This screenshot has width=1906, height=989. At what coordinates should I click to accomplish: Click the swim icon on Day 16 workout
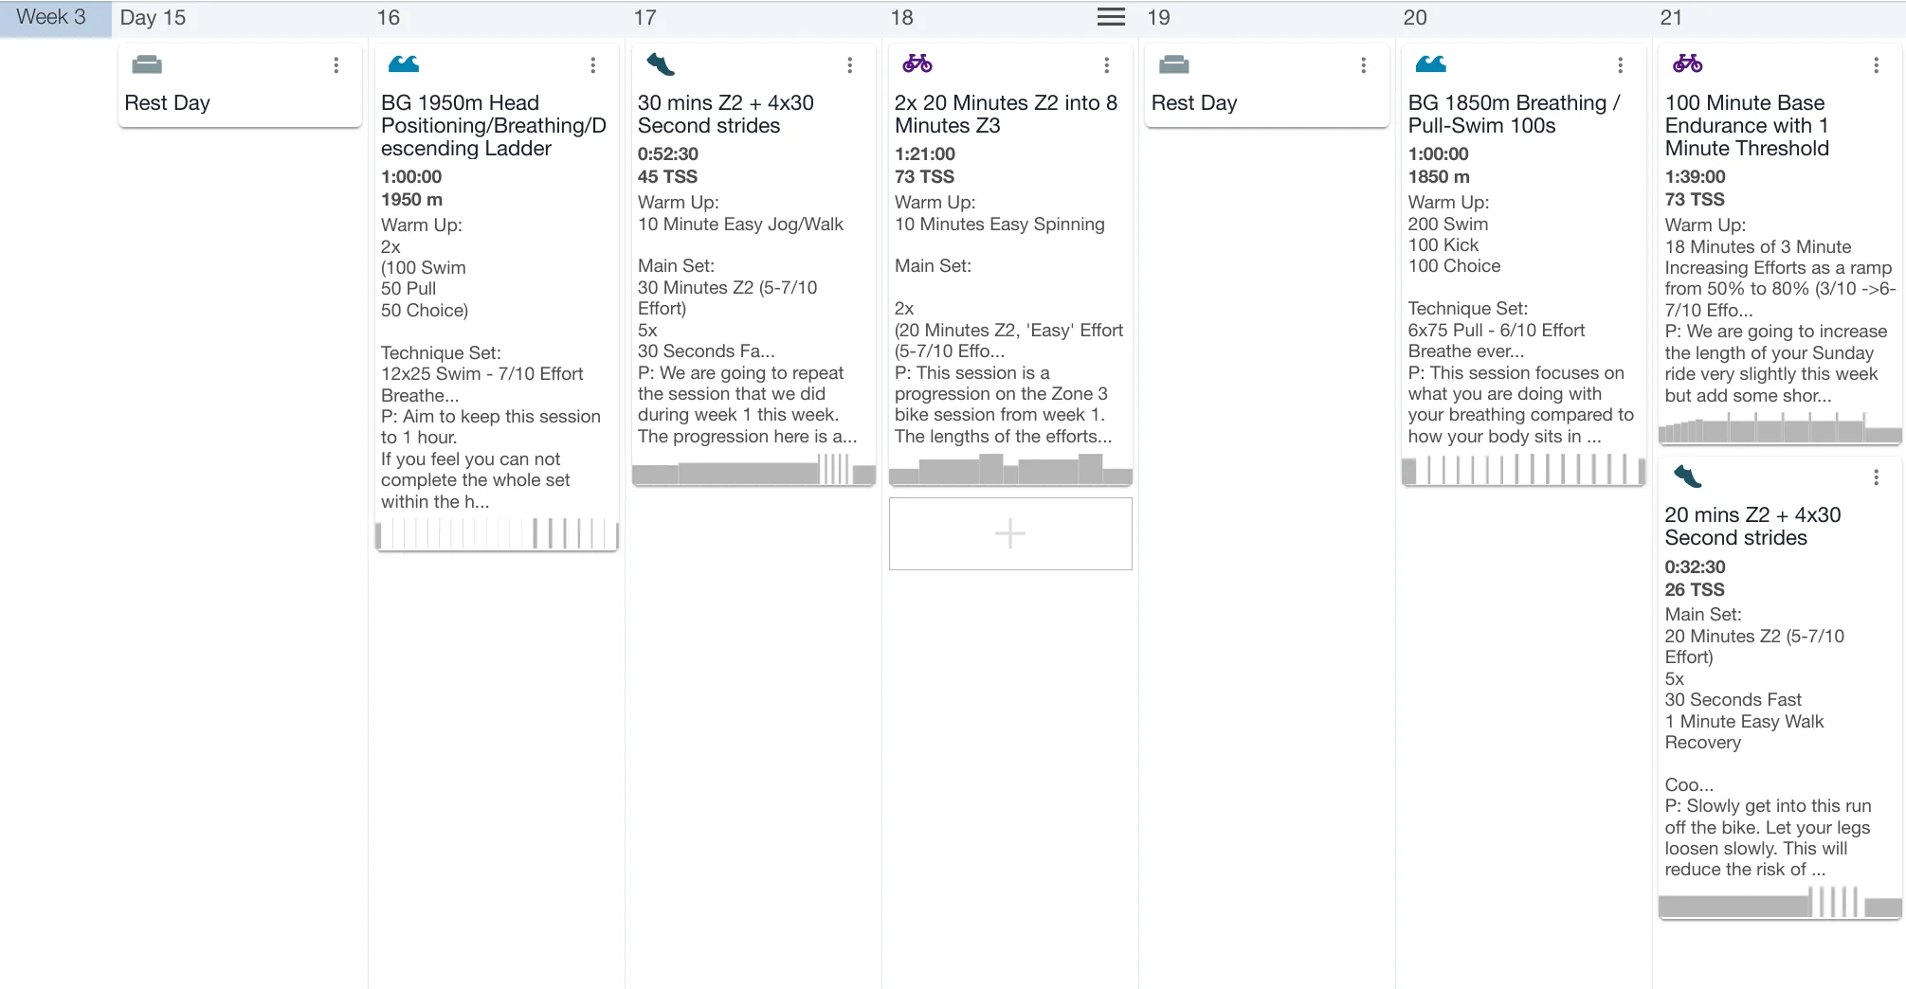[404, 64]
